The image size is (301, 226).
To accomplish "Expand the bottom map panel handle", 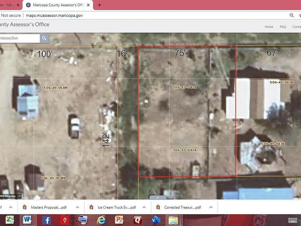I will coord(157,198).
